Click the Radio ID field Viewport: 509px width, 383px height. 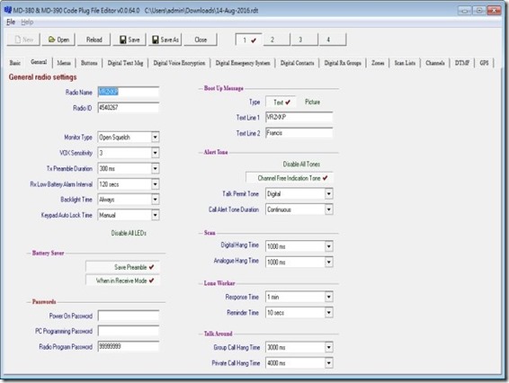coord(129,107)
